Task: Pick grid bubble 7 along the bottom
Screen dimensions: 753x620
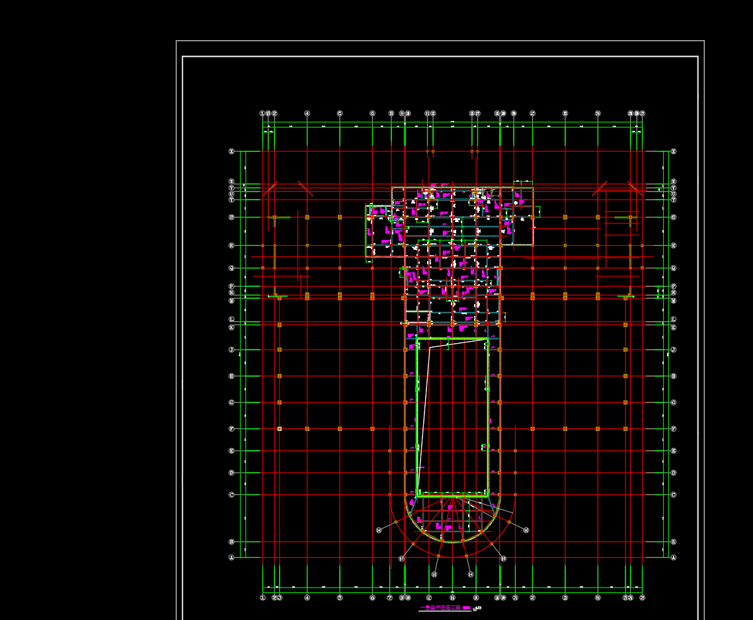Action: tap(389, 598)
